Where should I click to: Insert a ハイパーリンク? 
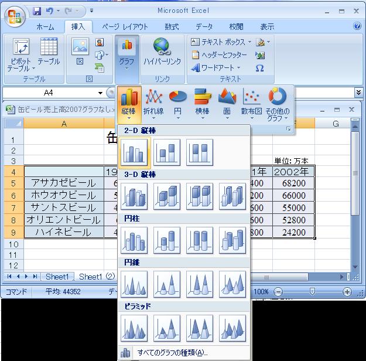(x=162, y=52)
